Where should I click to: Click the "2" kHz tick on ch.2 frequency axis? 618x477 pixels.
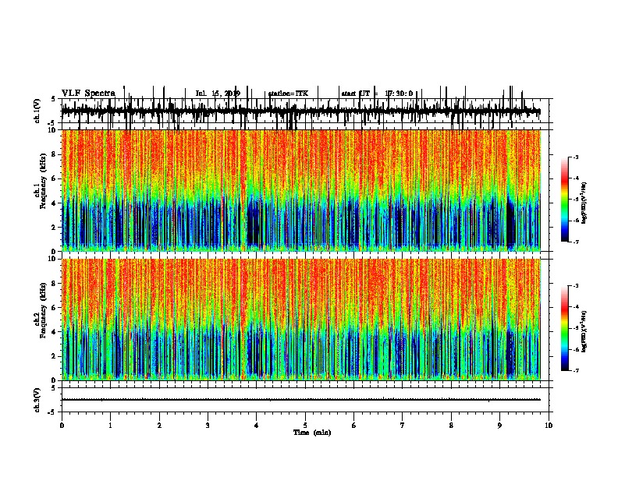click(54, 356)
